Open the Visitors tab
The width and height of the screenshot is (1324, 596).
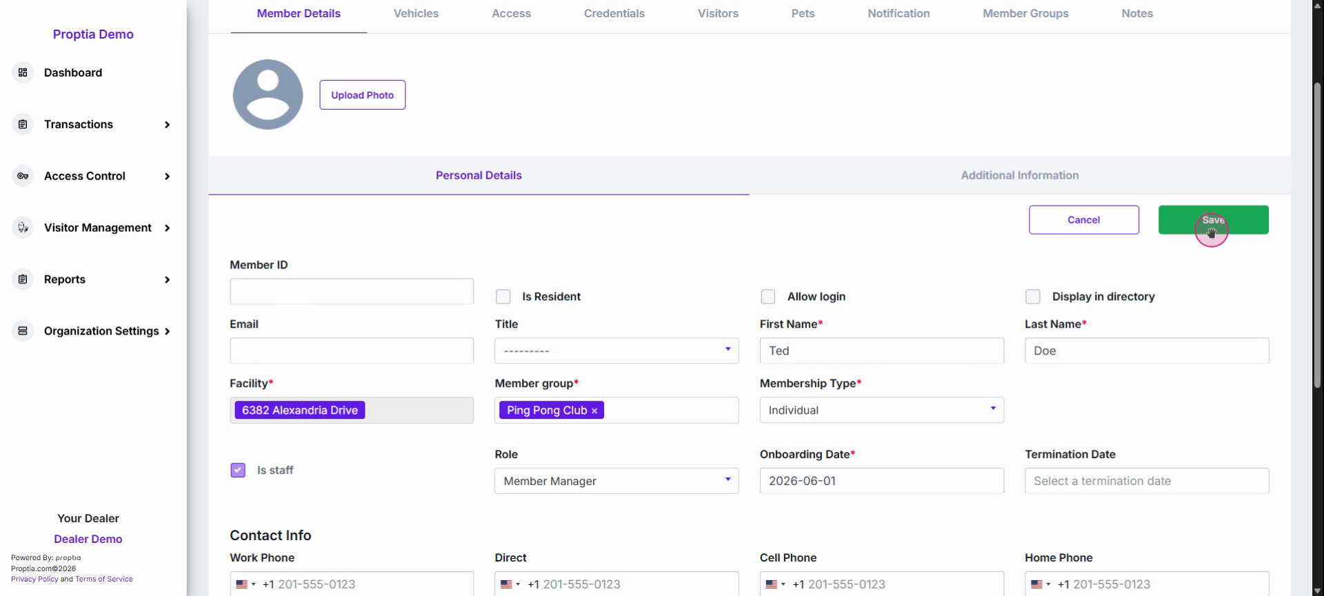(718, 13)
